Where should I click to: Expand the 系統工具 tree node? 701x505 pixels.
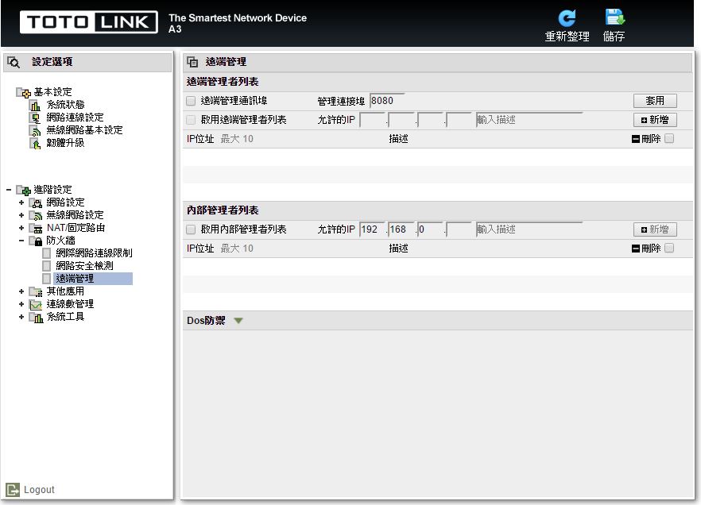click(21, 317)
